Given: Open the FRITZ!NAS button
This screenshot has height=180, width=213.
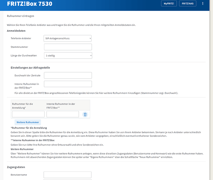Looking at the screenshot, I should (x=188, y=4).
